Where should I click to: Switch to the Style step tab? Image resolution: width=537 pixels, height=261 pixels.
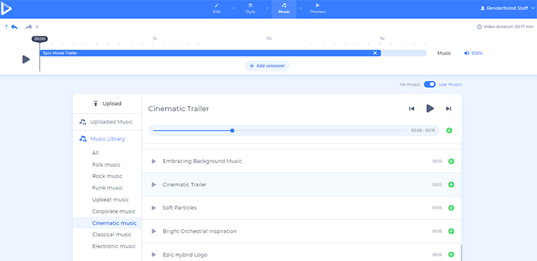[250, 9]
